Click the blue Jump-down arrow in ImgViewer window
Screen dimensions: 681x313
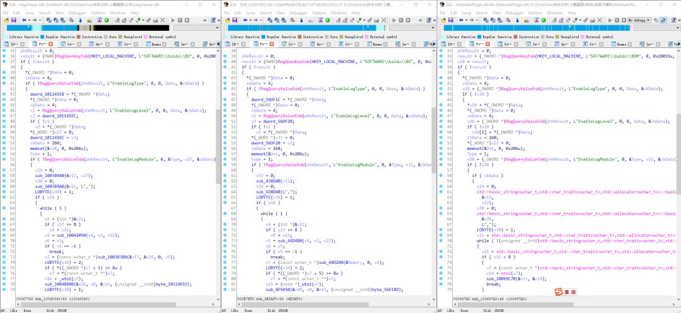click(80, 20)
